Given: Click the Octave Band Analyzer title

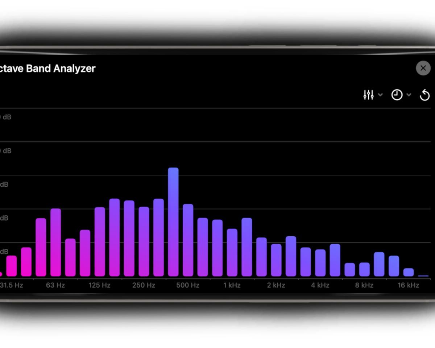Looking at the screenshot, I should [x=48, y=69].
